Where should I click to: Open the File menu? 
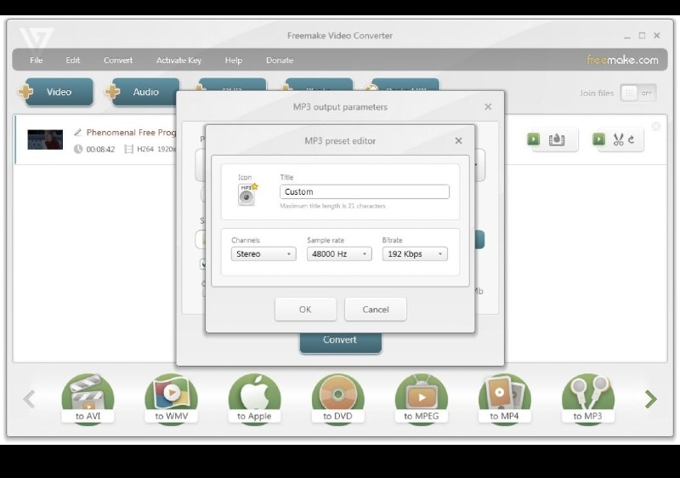pyautogui.click(x=37, y=60)
